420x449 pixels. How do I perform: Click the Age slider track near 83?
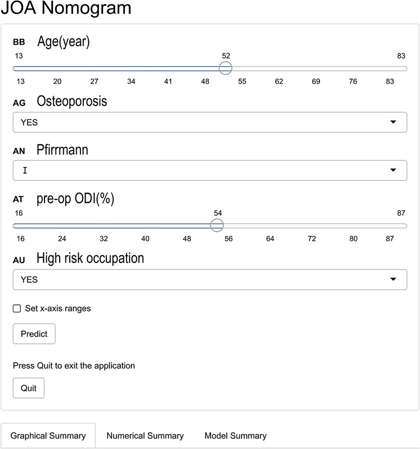pos(404,69)
